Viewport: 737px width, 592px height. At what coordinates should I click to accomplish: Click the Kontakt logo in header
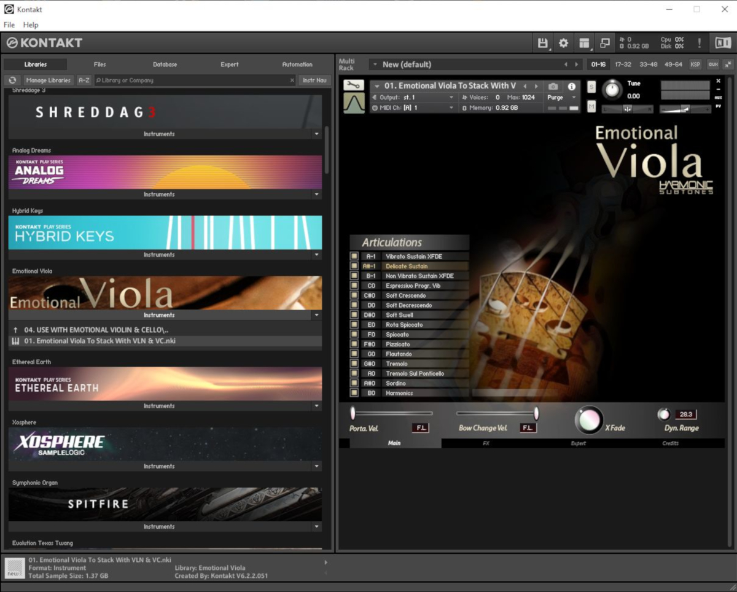pyautogui.click(x=44, y=43)
